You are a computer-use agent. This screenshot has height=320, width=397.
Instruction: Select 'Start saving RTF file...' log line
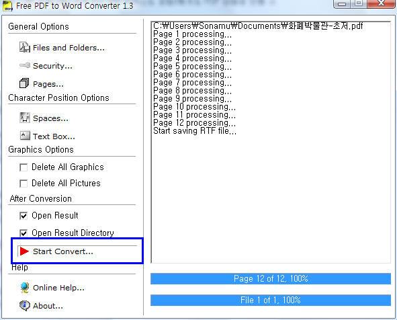click(x=195, y=131)
